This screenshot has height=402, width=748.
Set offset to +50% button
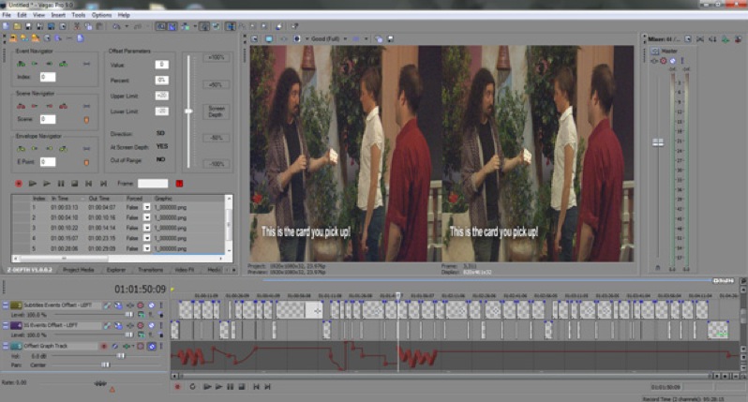[217, 85]
